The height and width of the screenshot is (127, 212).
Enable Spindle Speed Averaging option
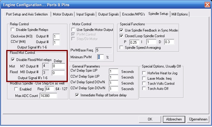click(x=121, y=48)
